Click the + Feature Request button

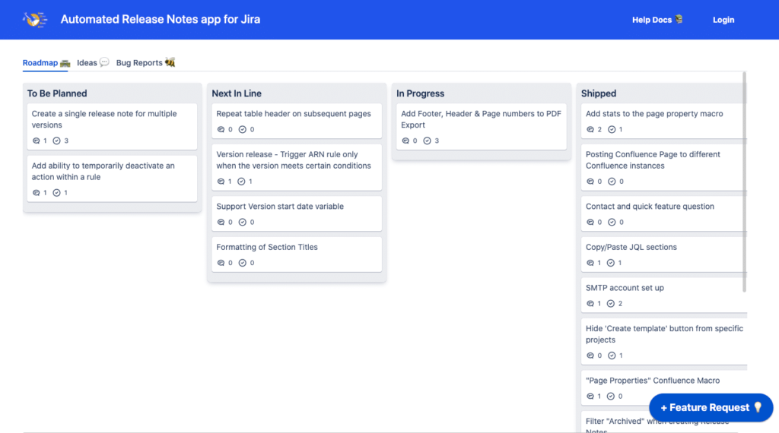point(711,408)
